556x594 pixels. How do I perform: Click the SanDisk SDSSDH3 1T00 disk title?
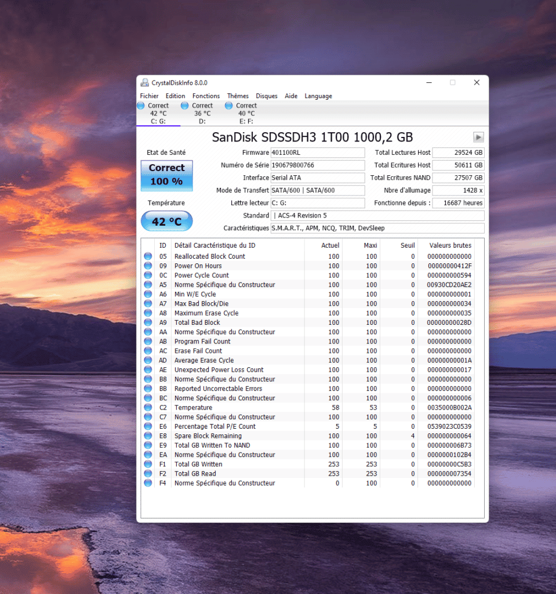312,137
